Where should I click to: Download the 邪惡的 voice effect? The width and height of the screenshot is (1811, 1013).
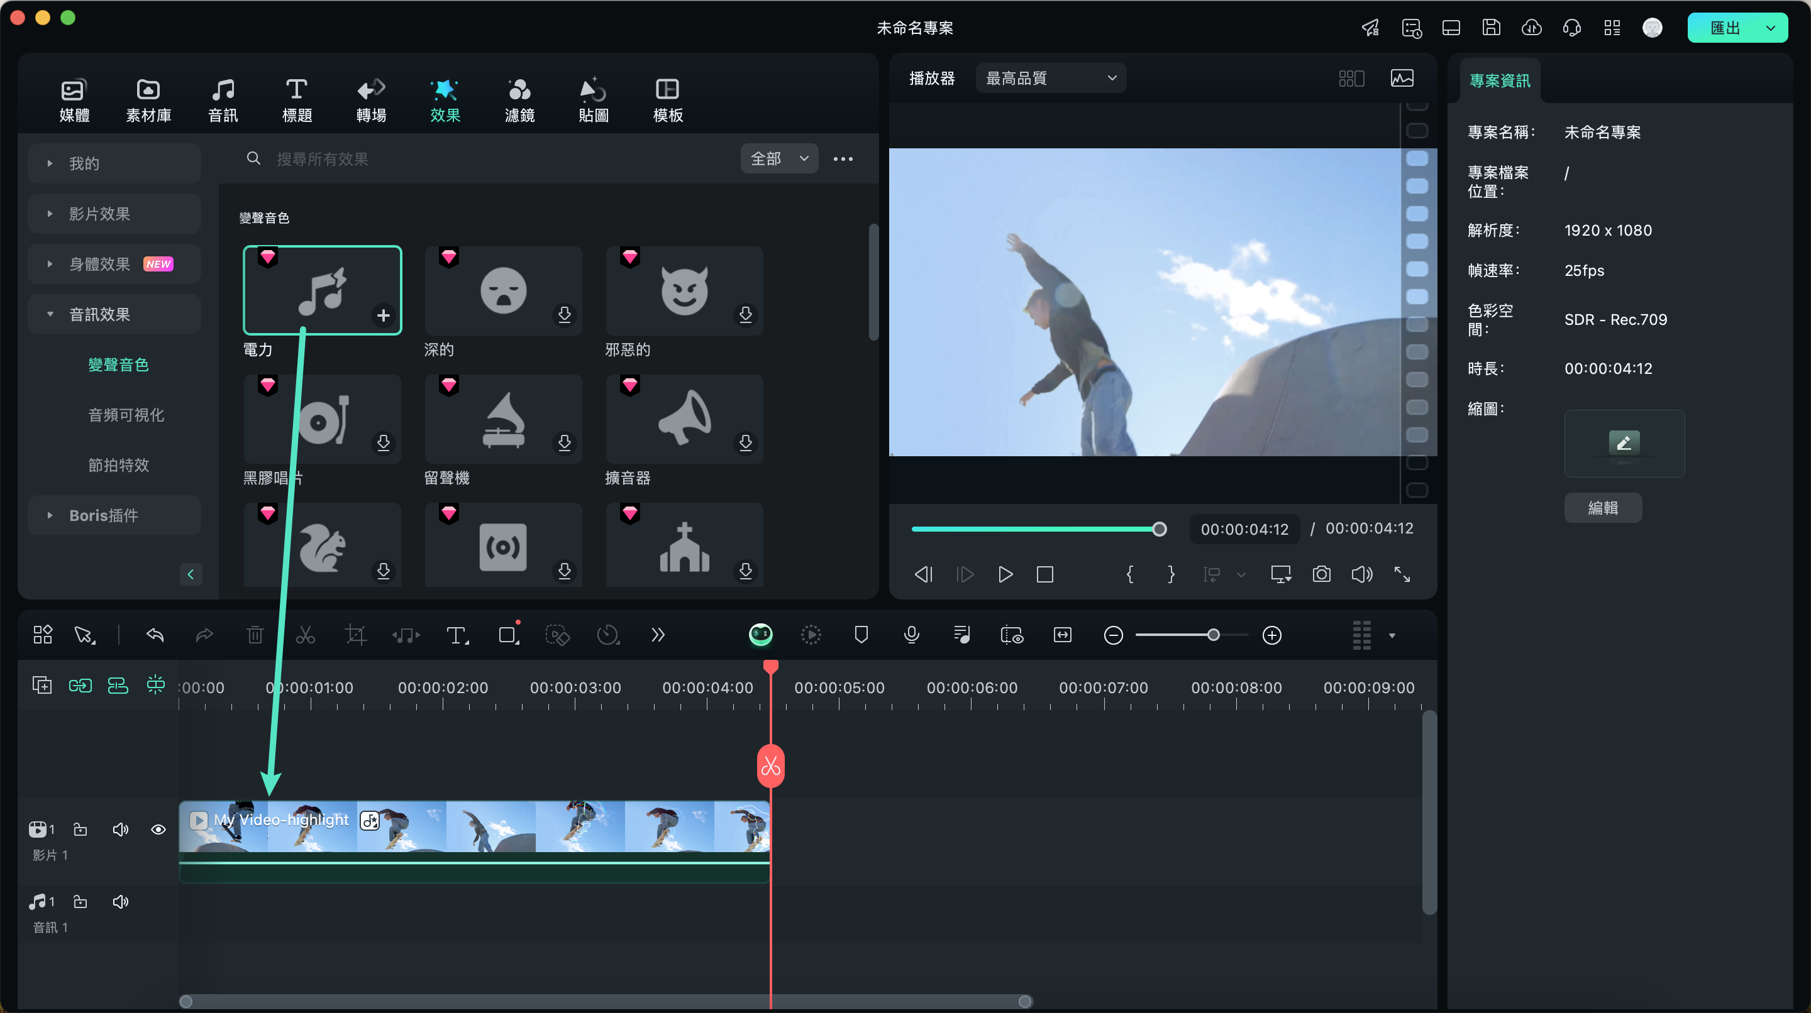745,314
